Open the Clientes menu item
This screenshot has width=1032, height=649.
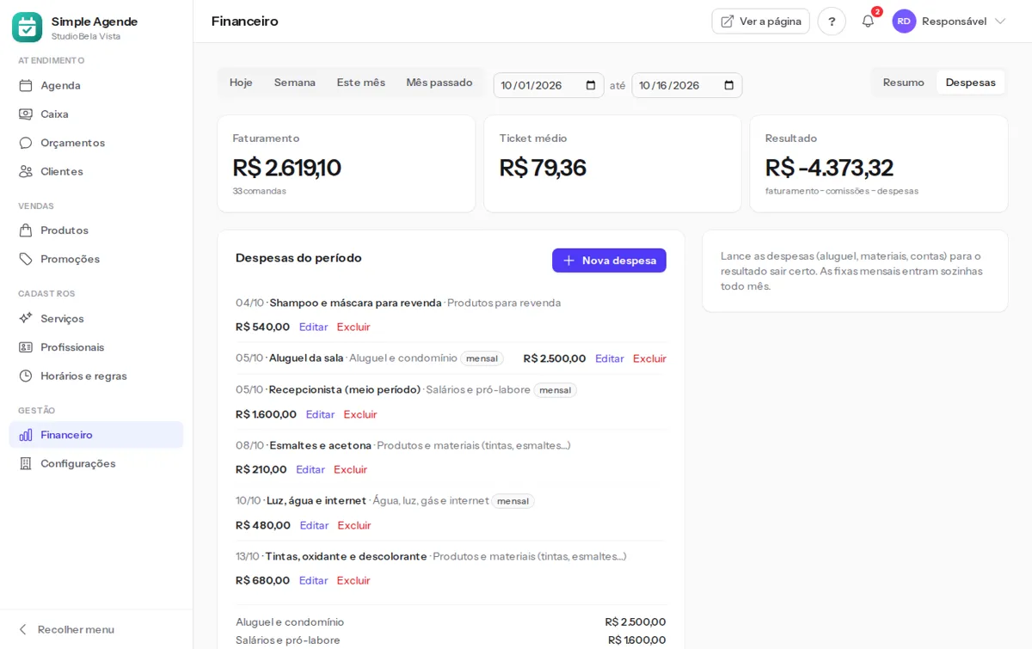(x=96, y=171)
